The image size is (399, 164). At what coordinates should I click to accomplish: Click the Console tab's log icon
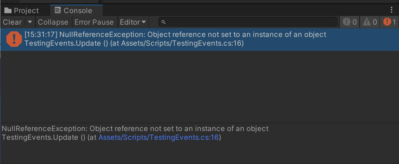click(x=58, y=10)
